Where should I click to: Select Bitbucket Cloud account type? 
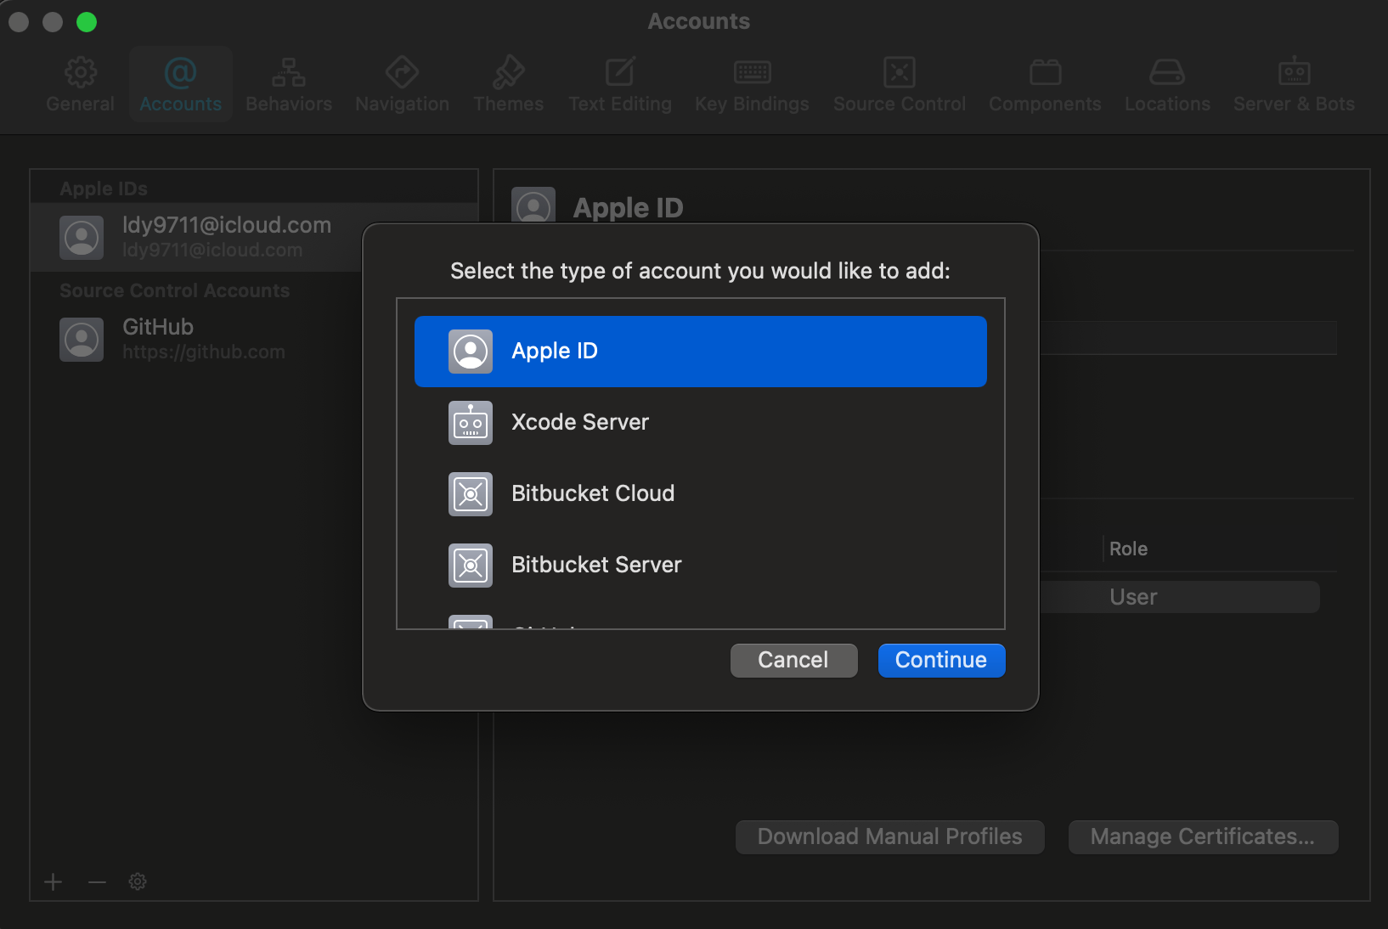(700, 494)
